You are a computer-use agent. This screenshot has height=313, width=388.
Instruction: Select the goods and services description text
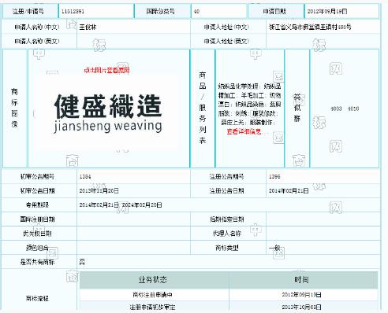pos(249,104)
